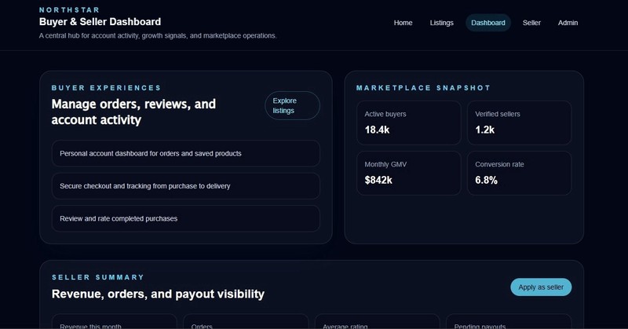Click the 18.4k value text
The width and height of the screenshot is (628, 329).
click(377, 130)
